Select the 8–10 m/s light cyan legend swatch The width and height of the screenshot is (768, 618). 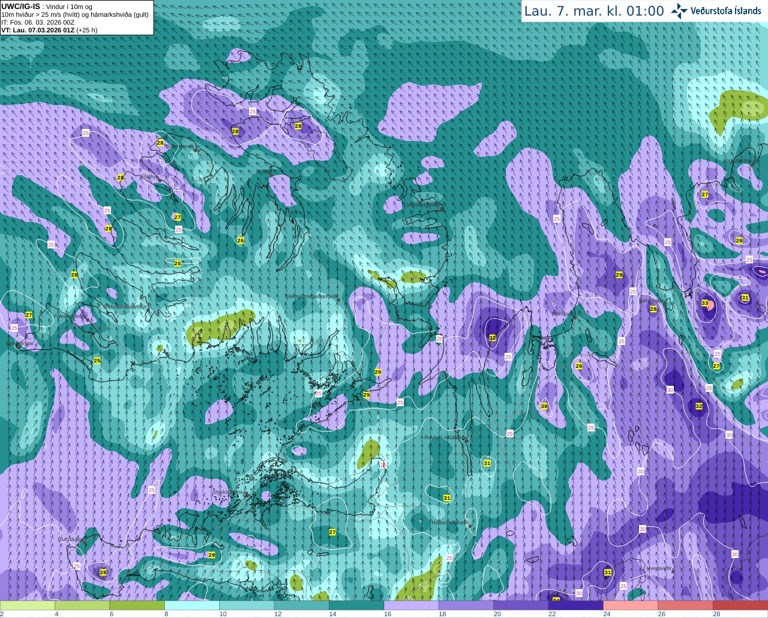[x=192, y=605]
